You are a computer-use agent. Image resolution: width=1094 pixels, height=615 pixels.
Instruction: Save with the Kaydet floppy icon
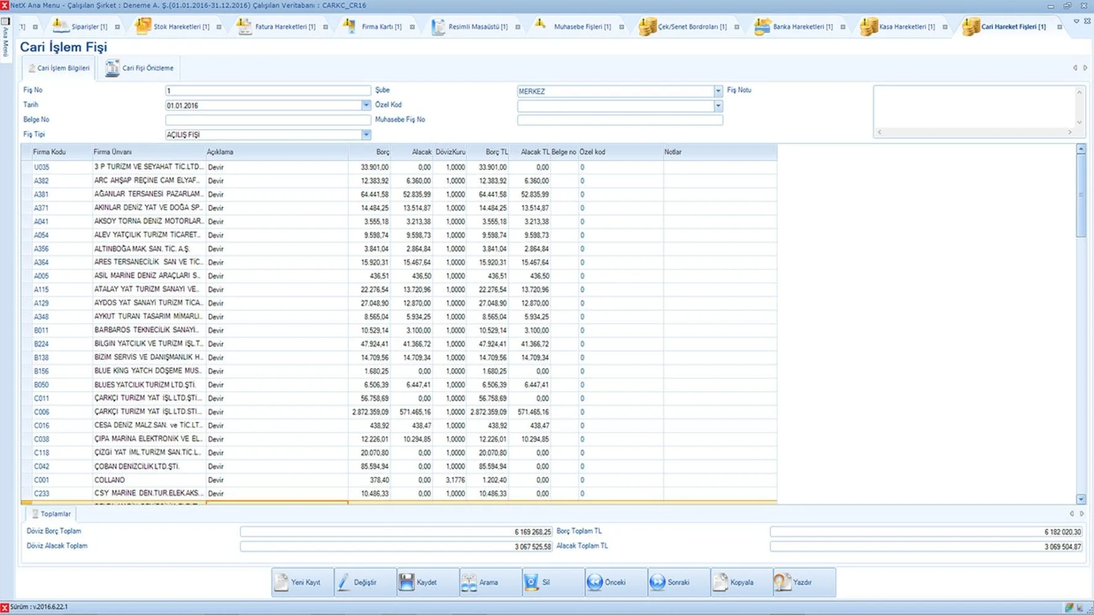coord(407,582)
